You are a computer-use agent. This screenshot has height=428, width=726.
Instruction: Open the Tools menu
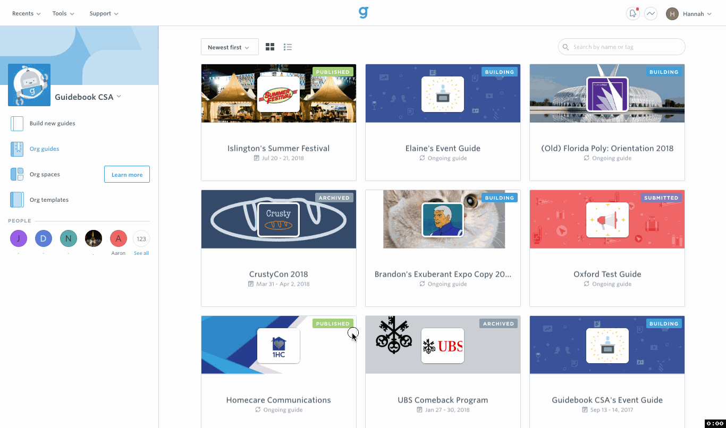63,13
